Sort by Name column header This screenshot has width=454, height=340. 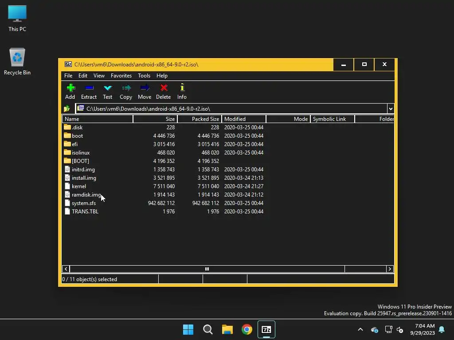click(98, 119)
